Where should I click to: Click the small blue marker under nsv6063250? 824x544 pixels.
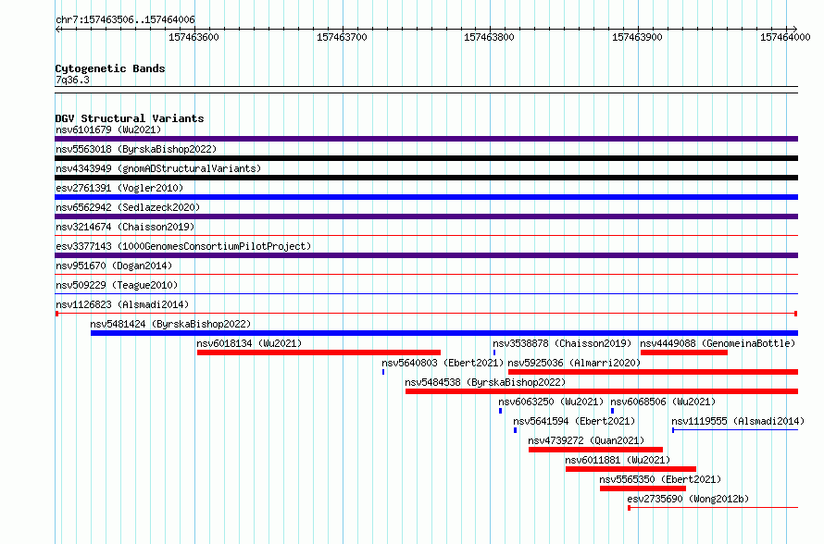point(500,411)
